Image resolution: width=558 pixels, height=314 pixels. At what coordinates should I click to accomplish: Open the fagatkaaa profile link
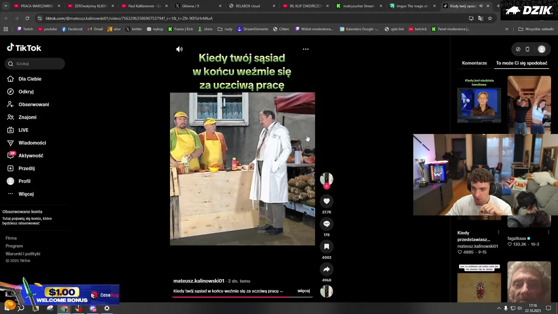[517, 239]
